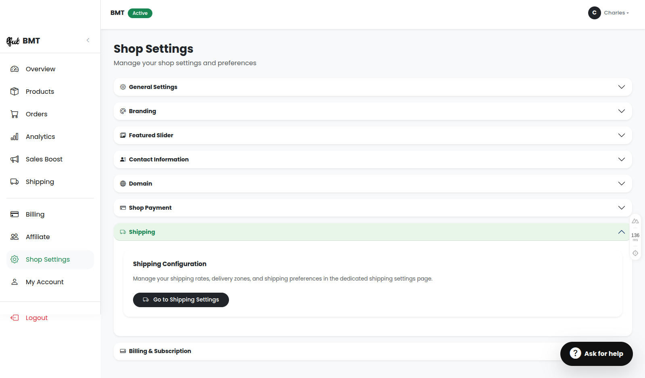This screenshot has height=378, width=645.
Task: Expand the Branding section chevron
Action: [x=622, y=111]
